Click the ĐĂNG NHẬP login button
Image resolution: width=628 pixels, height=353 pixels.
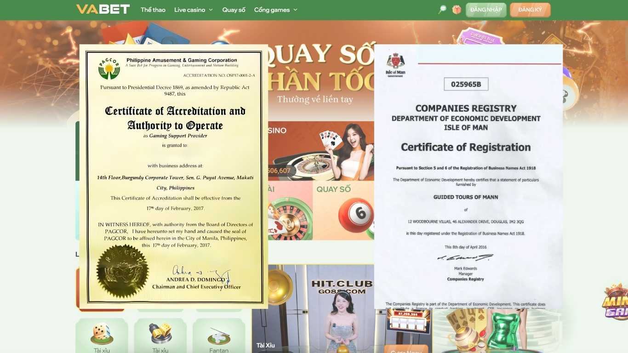(x=486, y=10)
